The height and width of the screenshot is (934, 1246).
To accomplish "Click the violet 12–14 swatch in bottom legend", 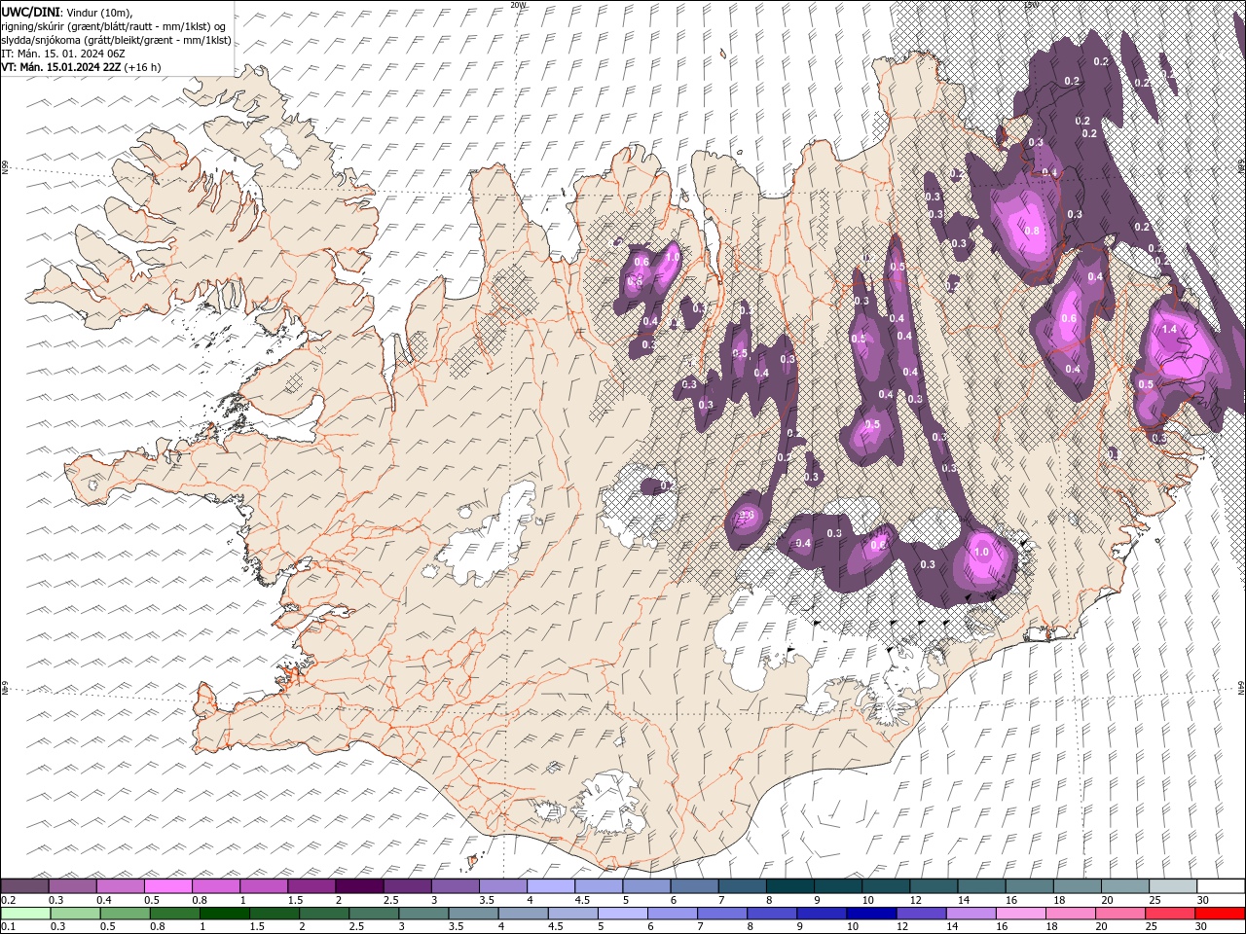I will coord(922,914).
